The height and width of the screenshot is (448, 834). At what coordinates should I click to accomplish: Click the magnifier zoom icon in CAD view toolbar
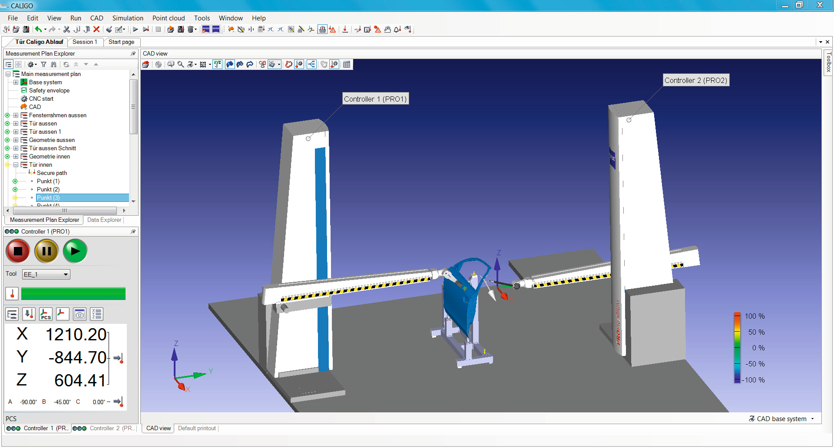click(181, 64)
